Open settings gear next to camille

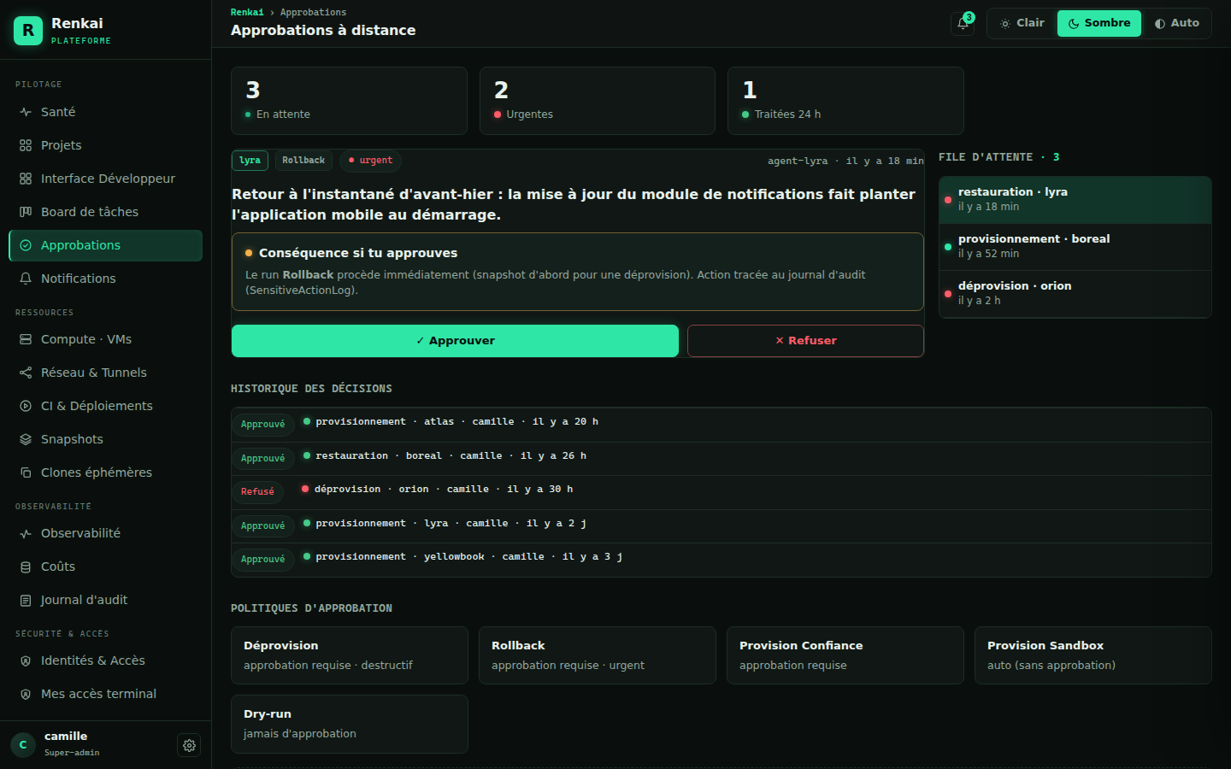point(189,745)
